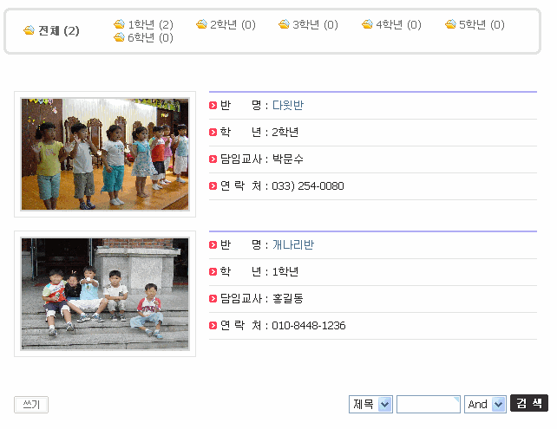Click the red bullet next to 010-8448-1236
The width and height of the screenshot is (557, 429).
coord(213,325)
